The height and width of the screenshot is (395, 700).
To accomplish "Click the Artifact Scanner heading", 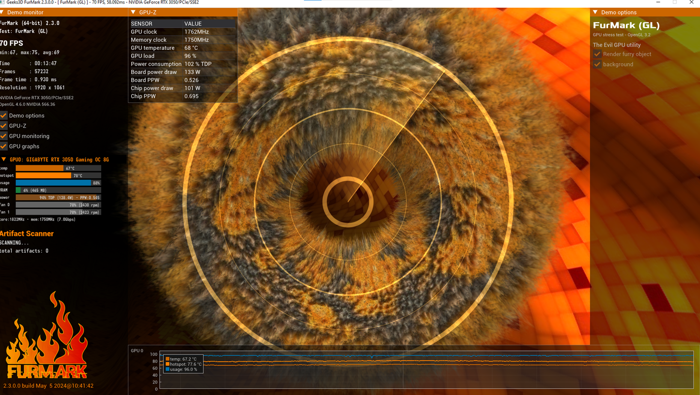I will point(27,234).
